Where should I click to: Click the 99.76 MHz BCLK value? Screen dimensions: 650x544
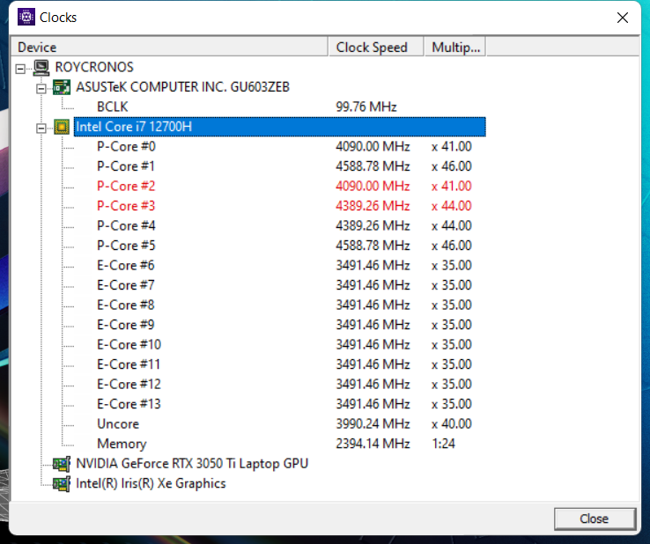[x=366, y=107]
